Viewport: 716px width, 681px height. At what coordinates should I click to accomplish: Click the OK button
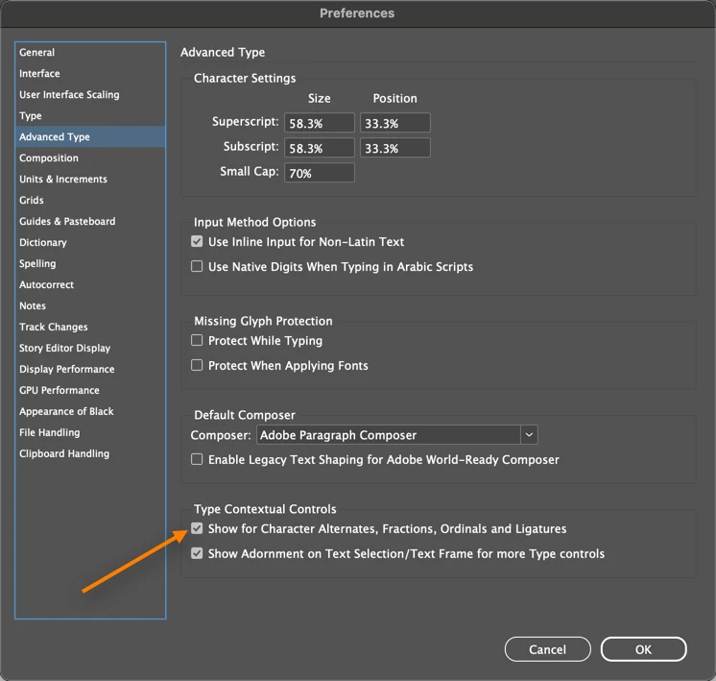[643, 649]
